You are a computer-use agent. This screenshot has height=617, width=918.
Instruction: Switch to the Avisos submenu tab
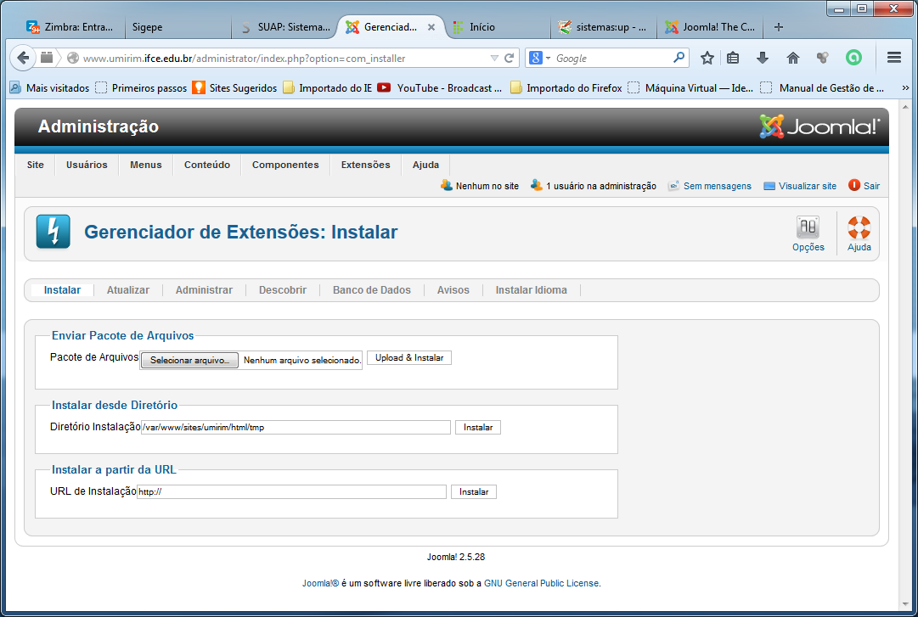coord(453,290)
